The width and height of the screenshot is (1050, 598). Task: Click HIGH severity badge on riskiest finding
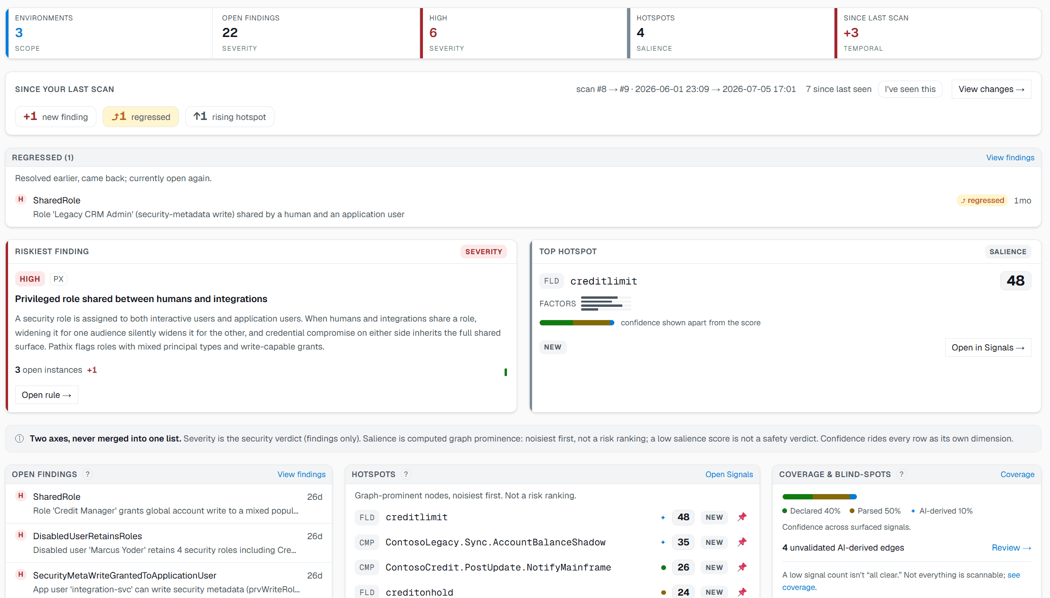pyautogui.click(x=30, y=279)
